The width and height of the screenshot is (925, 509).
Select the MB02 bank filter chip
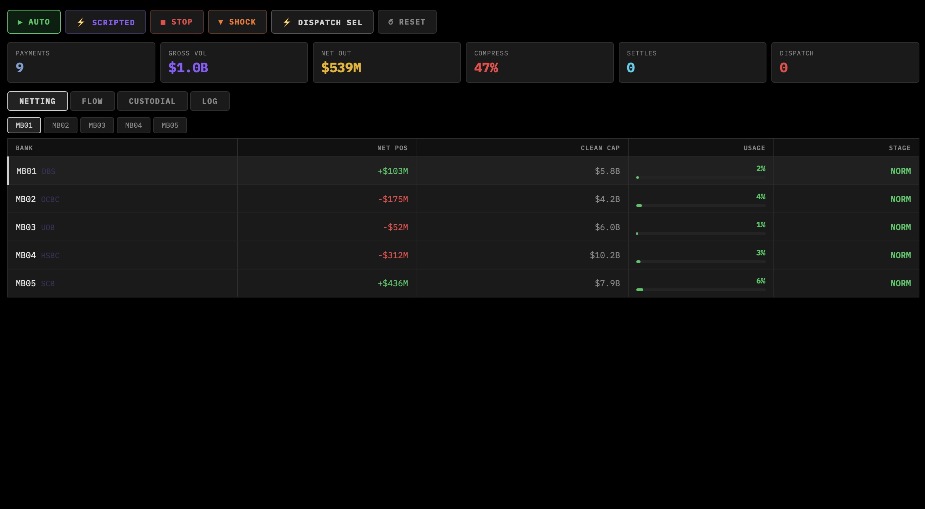[x=60, y=125]
